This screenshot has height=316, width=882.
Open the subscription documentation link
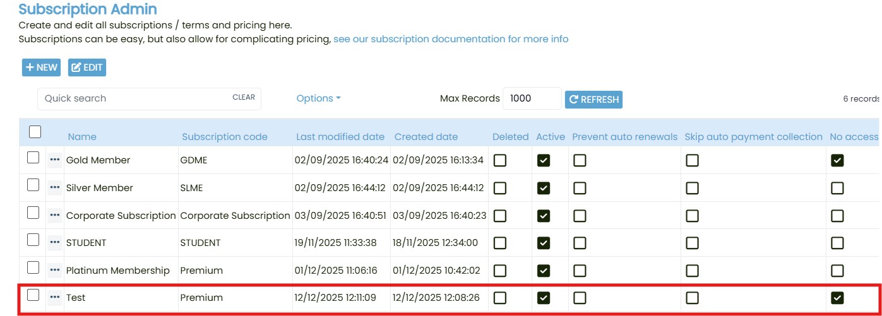pyautogui.click(x=451, y=39)
